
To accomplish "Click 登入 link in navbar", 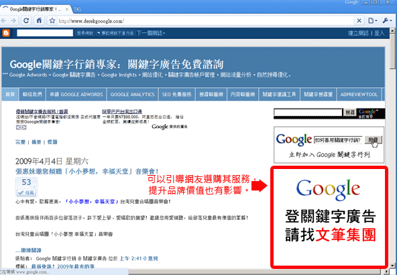I will click(379, 33).
